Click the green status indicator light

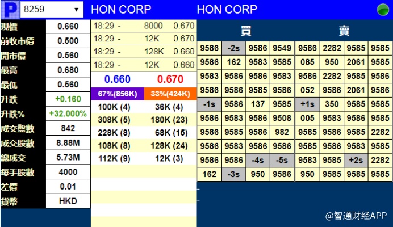point(383,10)
